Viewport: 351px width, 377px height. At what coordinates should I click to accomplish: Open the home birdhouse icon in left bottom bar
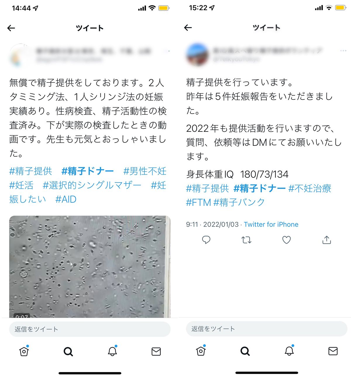pos(24,351)
